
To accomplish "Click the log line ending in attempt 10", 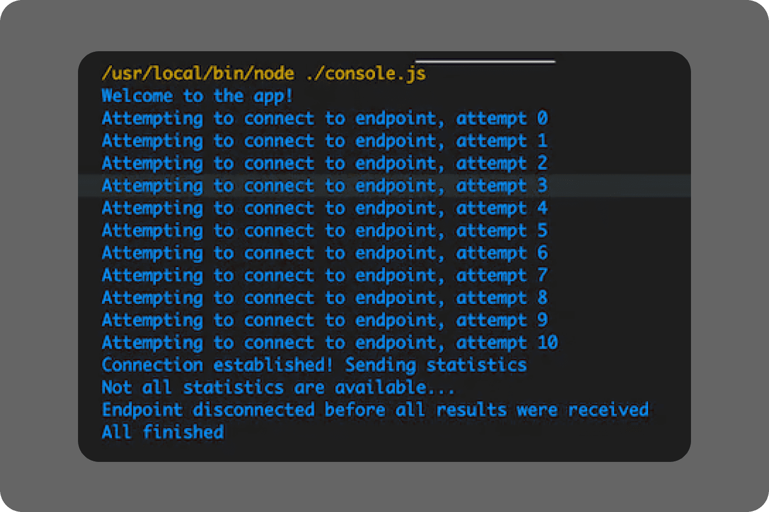I will point(330,342).
